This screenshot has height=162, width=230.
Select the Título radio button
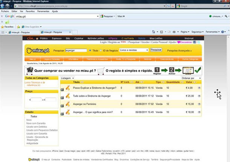point(90,50)
